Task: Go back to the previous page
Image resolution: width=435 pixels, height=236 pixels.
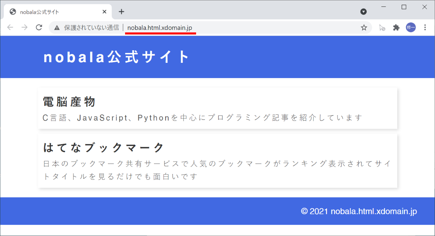Action: pyautogui.click(x=10, y=28)
